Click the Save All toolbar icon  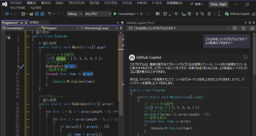click(x=42, y=14)
